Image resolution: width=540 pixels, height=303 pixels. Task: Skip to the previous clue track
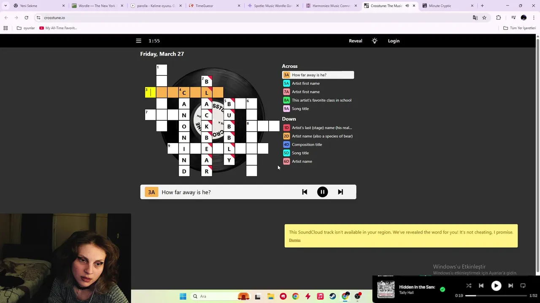(305, 192)
